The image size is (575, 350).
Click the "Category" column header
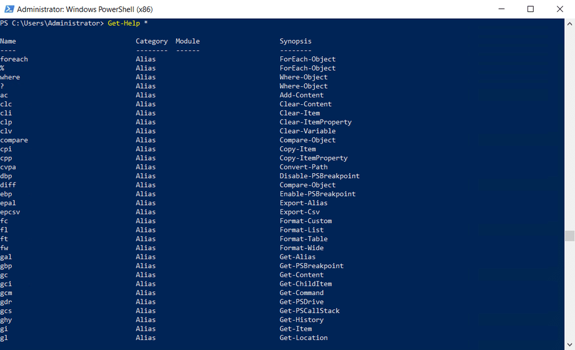(x=151, y=41)
